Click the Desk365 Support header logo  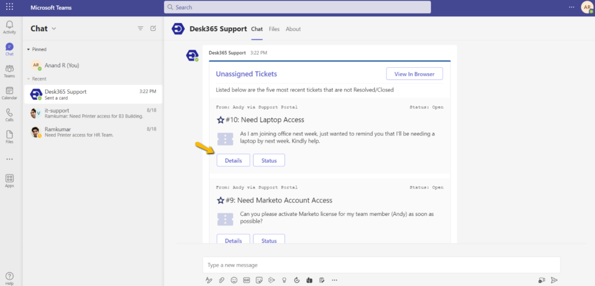[178, 29]
